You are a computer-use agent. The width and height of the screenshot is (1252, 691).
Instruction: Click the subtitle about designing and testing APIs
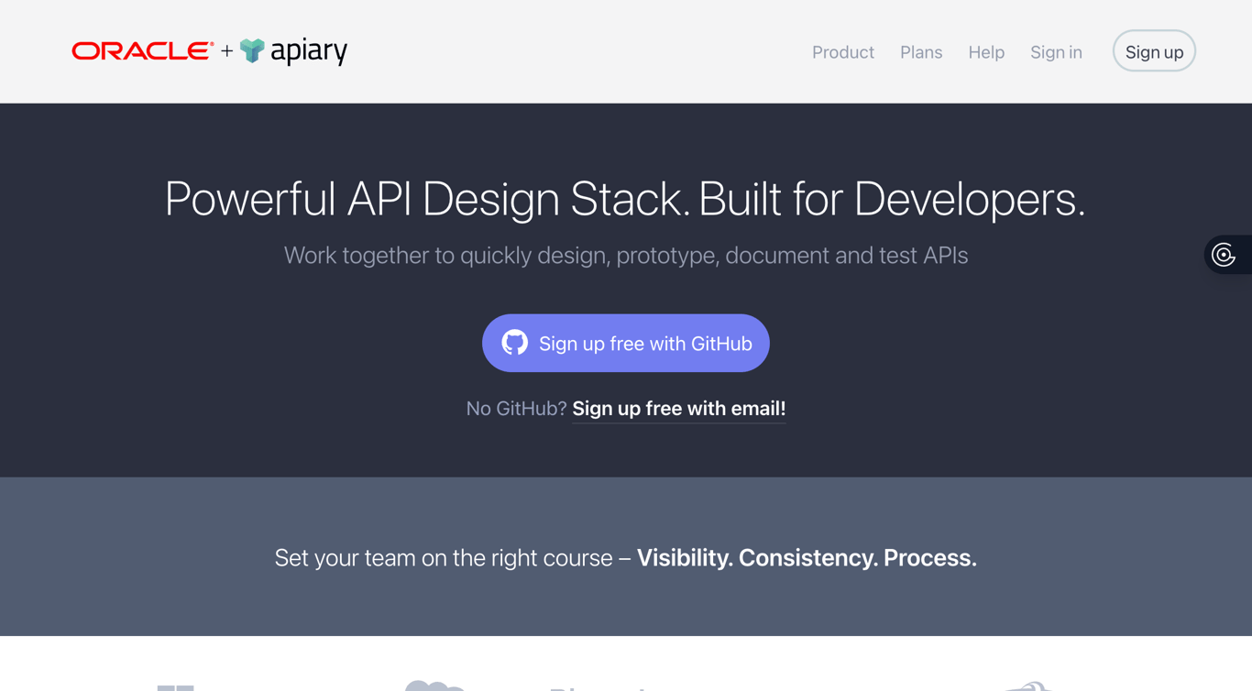(x=626, y=255)
